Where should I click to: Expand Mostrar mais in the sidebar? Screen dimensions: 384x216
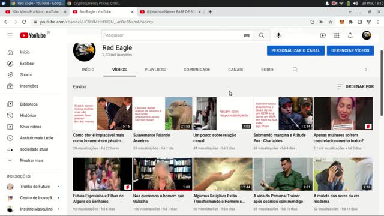[x=31, y=160]
